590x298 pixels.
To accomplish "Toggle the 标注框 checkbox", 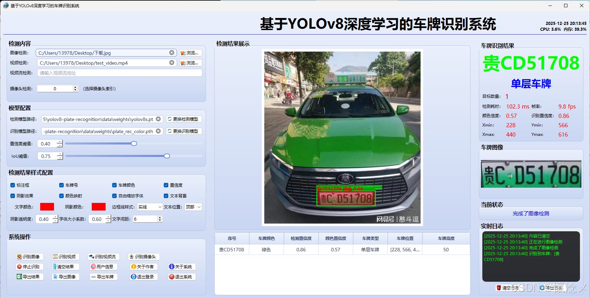I will click(x=12, y=185).
